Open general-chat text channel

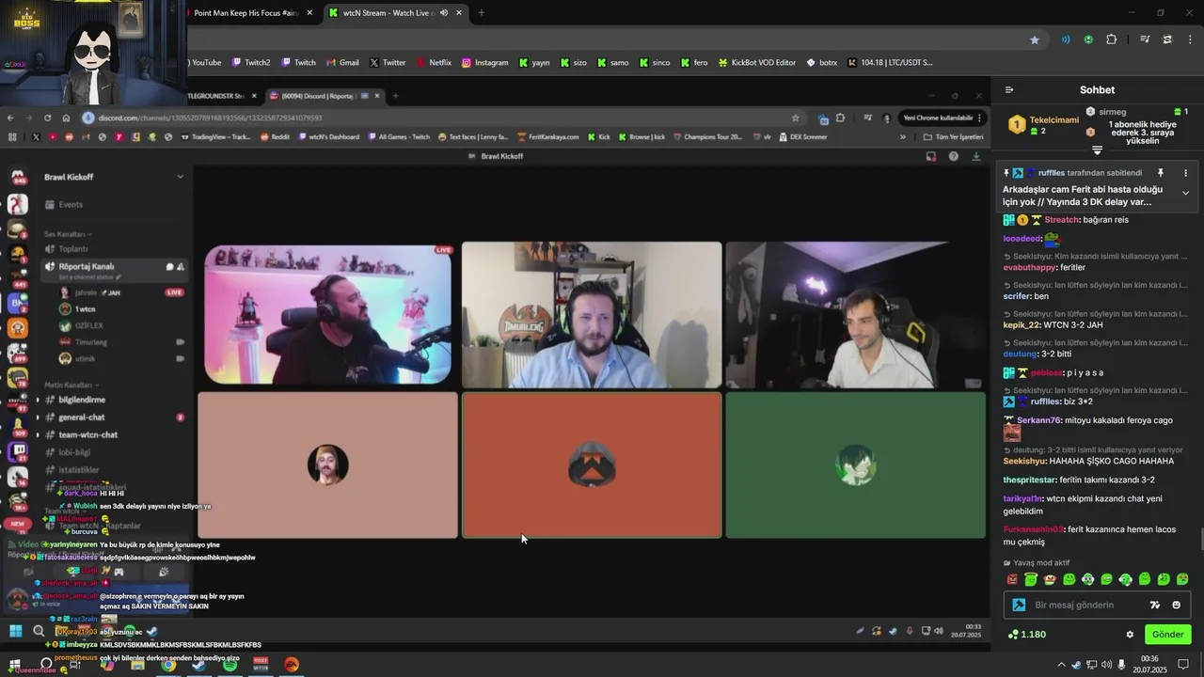[81, 417]
